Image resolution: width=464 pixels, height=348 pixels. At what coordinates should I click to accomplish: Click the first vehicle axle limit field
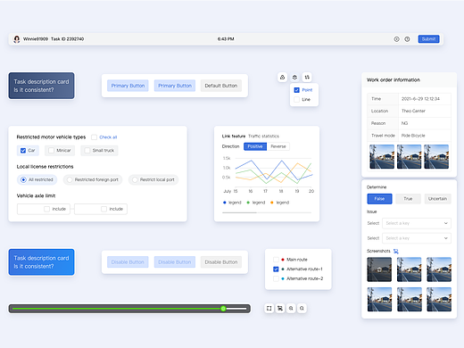[44, 209]
